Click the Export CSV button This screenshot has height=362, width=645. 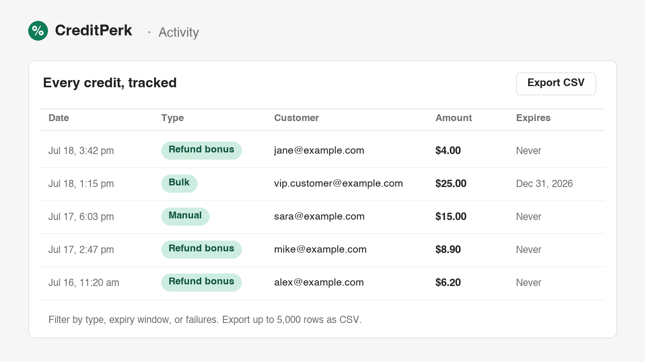point(556,84)
